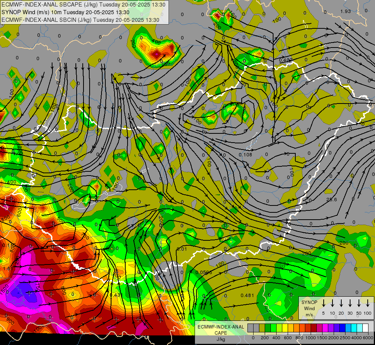The image size is (375, 345).
Task: Click the 0.481 value on the map
Action: click(x=247, y=295)
